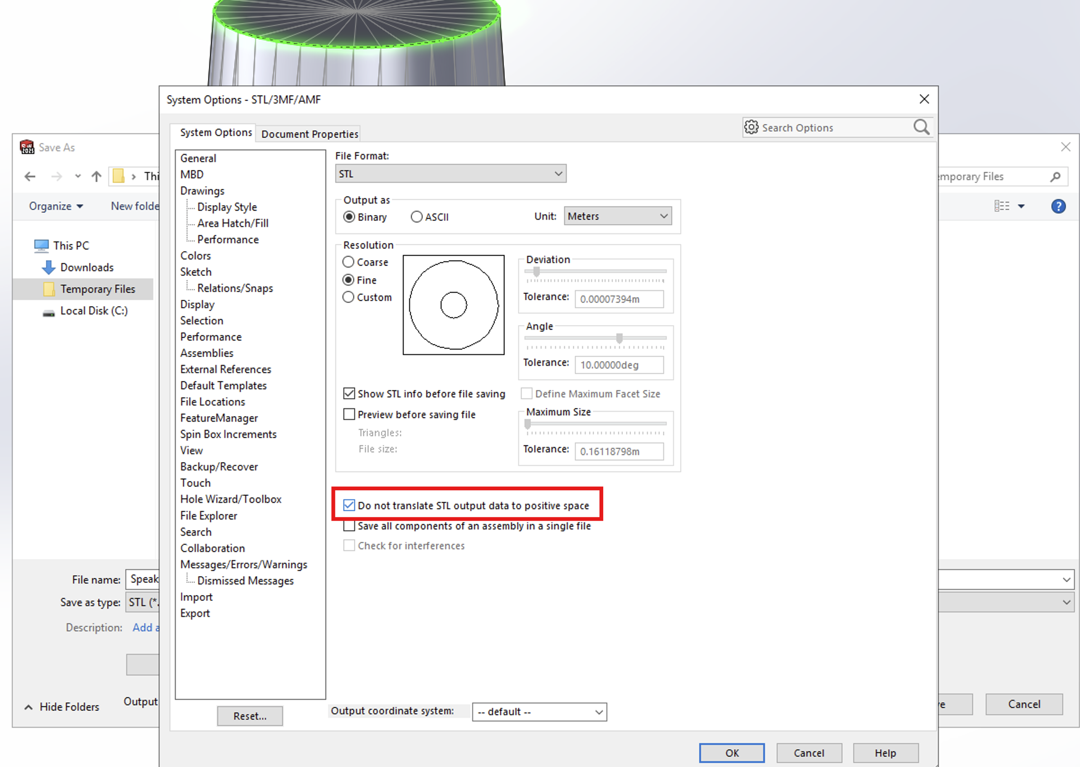Enable Preview before saving file

click(x=349, y=415)
